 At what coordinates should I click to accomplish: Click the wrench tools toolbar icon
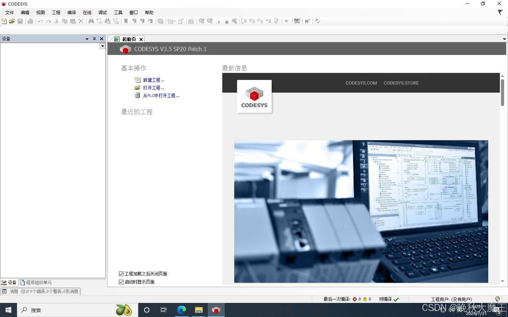(234, 21)
